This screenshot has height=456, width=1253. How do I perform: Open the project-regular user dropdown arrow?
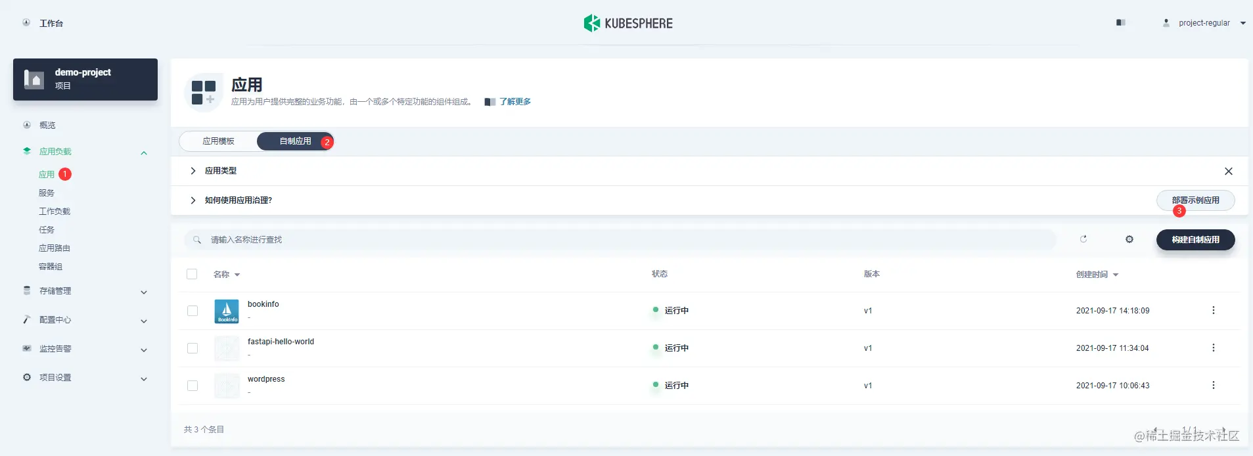click(1243, 23)
